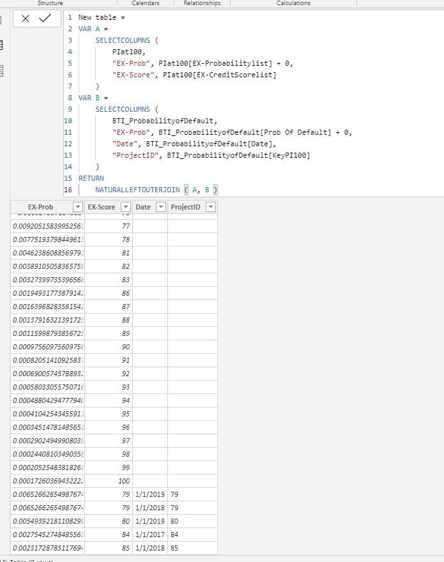Open the Date column filter dropdown
Image resolution: width=444 pixels, height=562 pixels.
click(161, 207)
